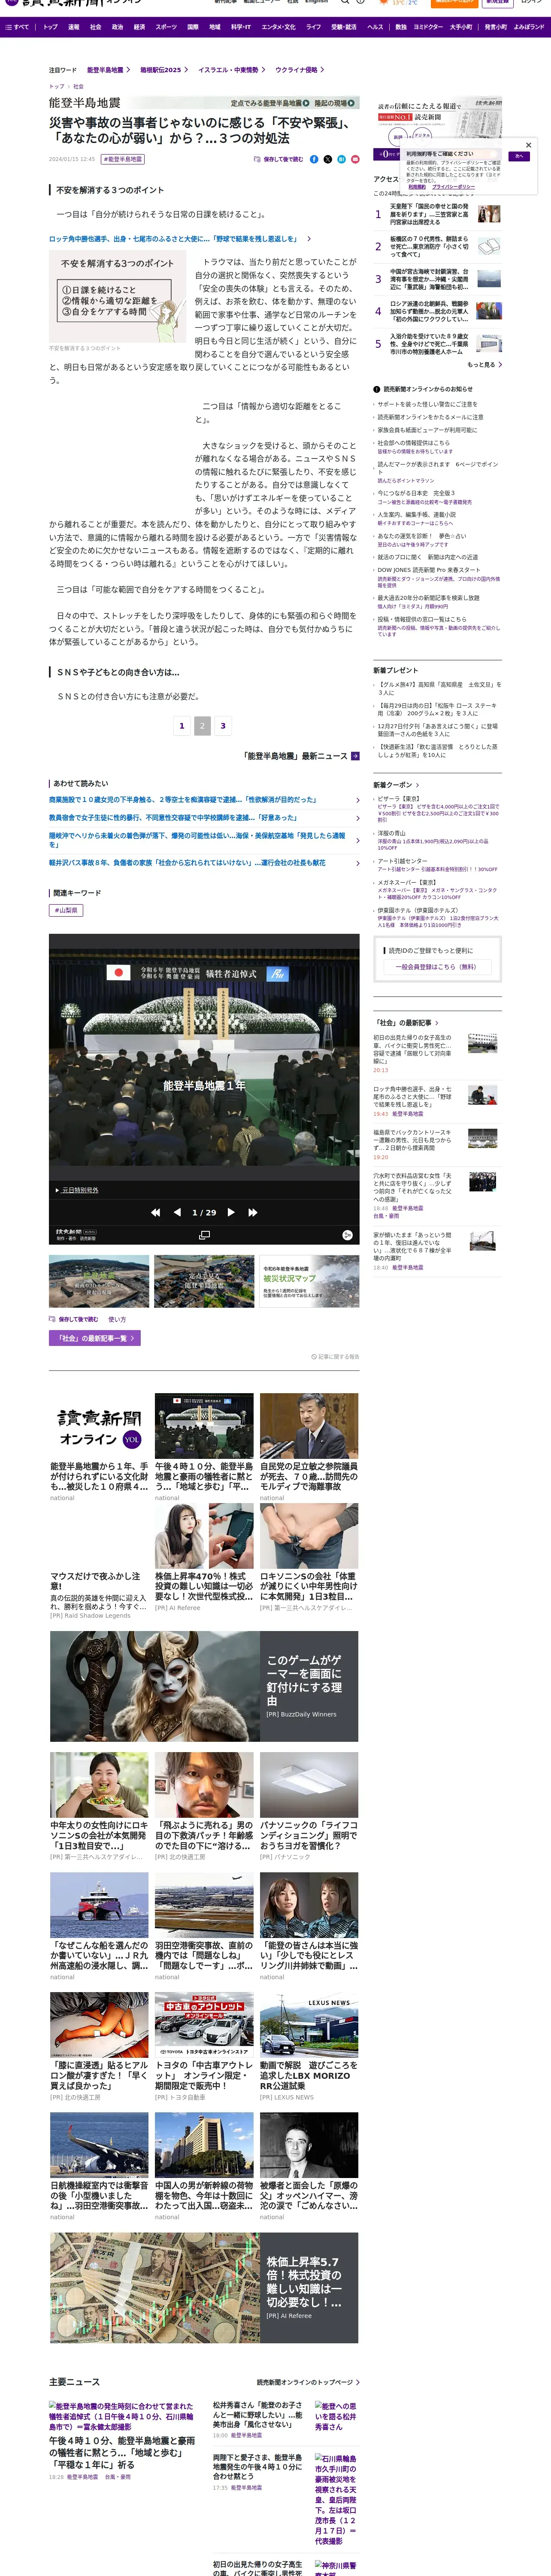Image resolution: width=551 pixels, height=2576 pixels.
Task: Open the ヨミドクター navigation tab
Action: tap(428, 27)
